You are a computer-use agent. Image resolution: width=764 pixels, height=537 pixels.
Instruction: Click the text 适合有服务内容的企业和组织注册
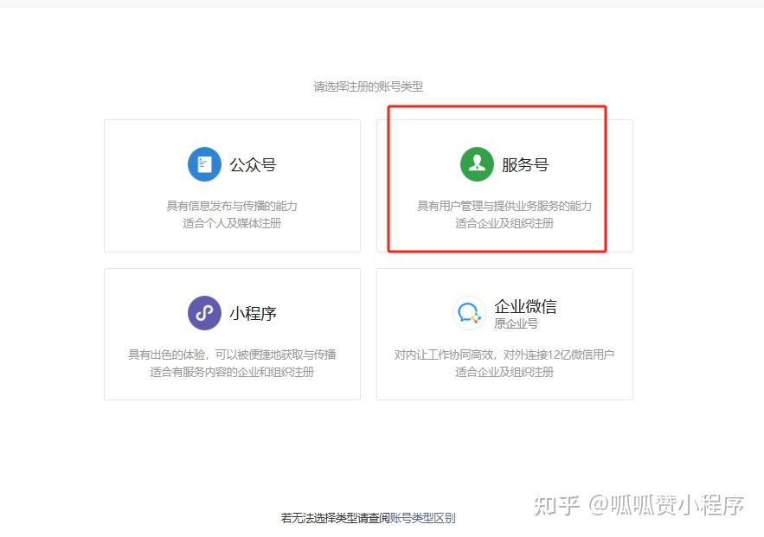232,372
